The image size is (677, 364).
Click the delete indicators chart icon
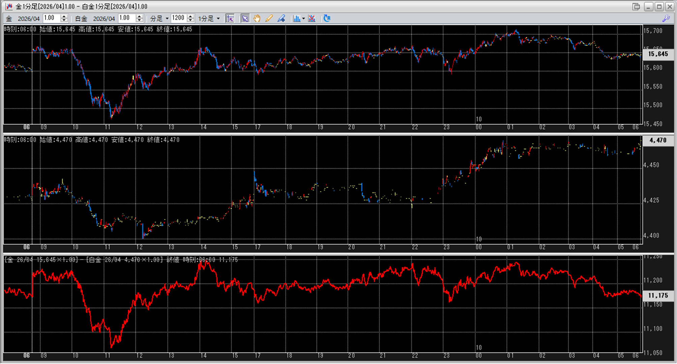[x=312, y=19]
